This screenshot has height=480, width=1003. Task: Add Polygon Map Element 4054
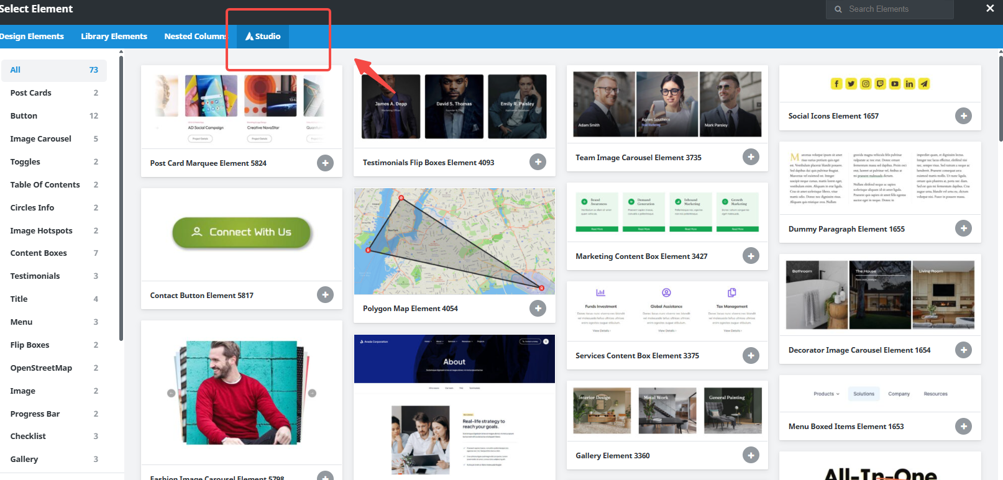point(538,308)
